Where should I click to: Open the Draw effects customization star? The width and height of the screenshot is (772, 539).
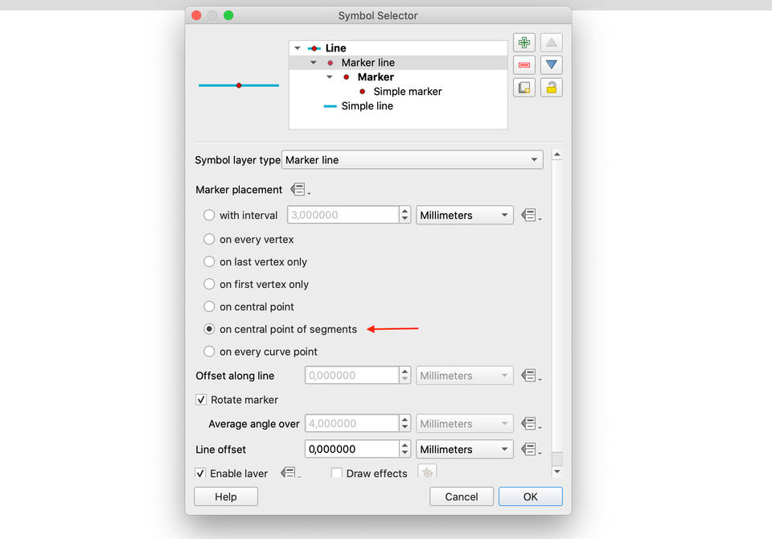tap(427, 472)
